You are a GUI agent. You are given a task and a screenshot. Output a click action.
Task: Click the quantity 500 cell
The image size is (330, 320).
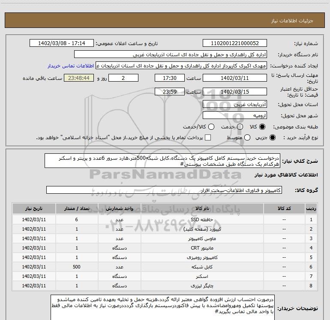77,267
